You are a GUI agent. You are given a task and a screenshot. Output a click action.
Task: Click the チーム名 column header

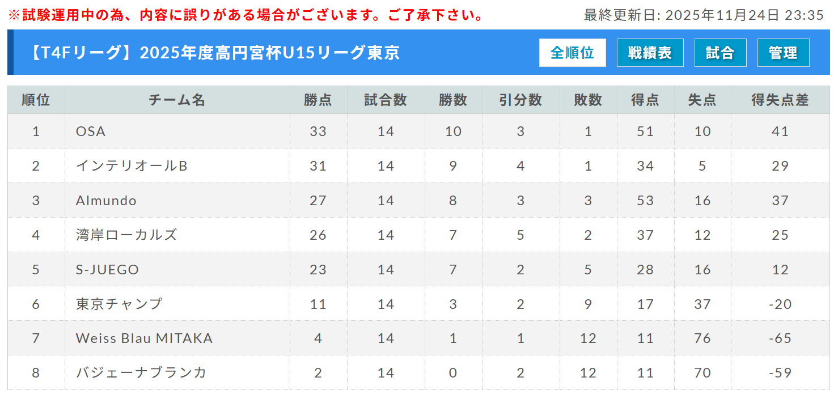177,100
